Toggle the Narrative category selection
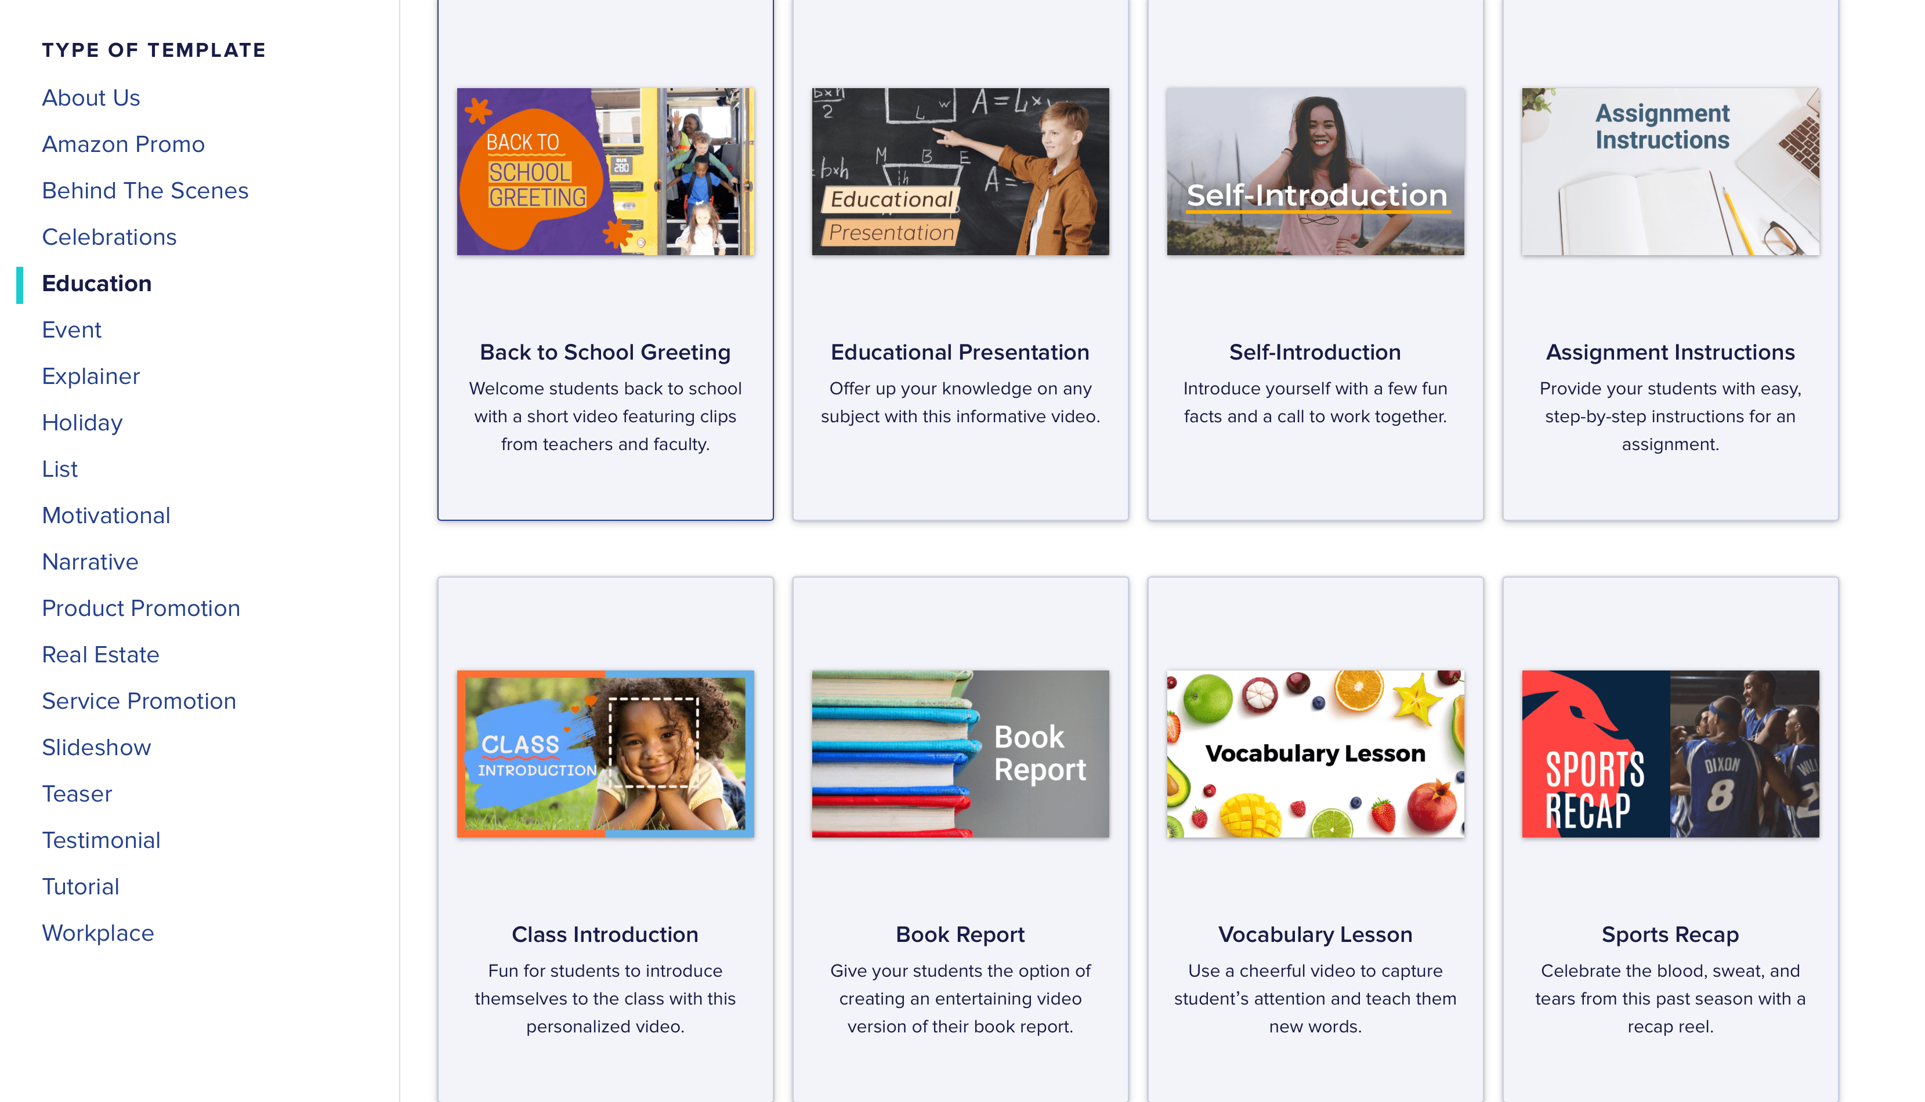The height and width of the screenshot is (1102, 1925). coord(89,561)
